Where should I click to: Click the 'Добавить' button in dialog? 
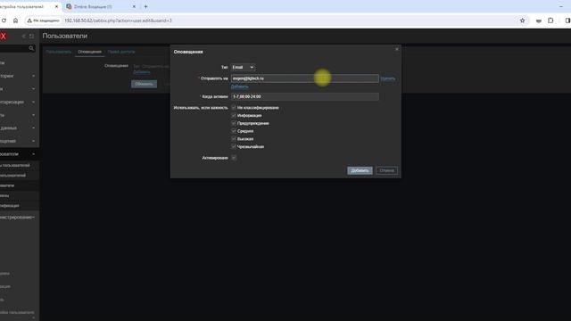tap(360, 170)
